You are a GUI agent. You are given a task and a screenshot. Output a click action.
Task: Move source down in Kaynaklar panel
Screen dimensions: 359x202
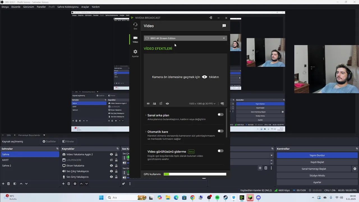86,184
